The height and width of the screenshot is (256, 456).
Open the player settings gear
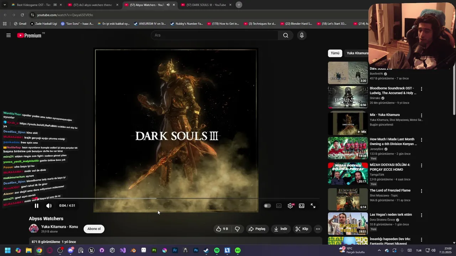[x=290, y=206]
